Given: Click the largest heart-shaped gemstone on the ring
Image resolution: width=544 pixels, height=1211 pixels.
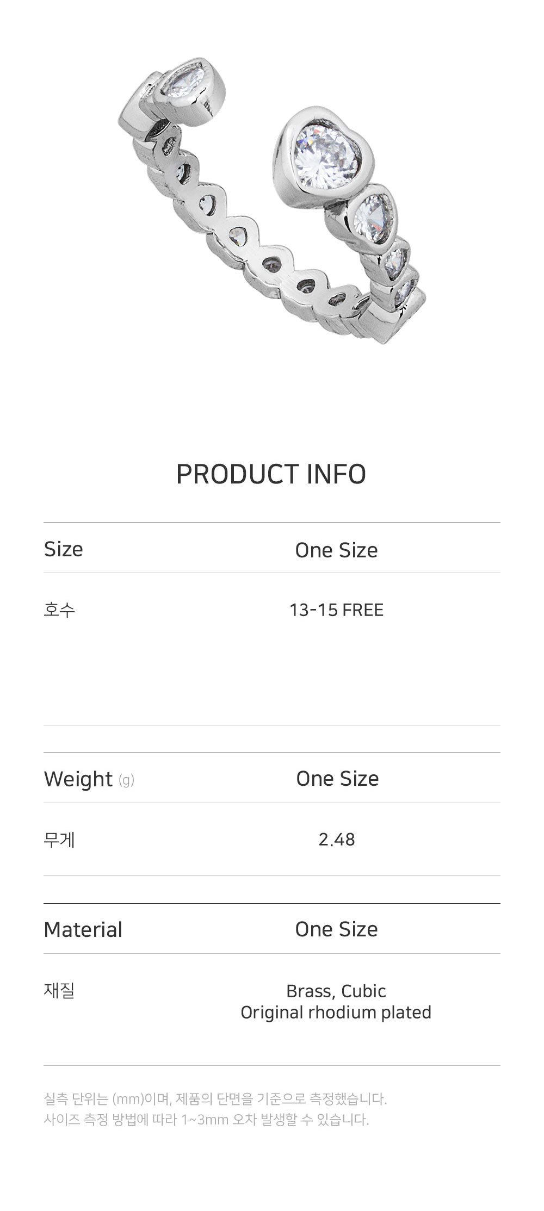Looking at the screenshot, I should (x=325, y=157).
